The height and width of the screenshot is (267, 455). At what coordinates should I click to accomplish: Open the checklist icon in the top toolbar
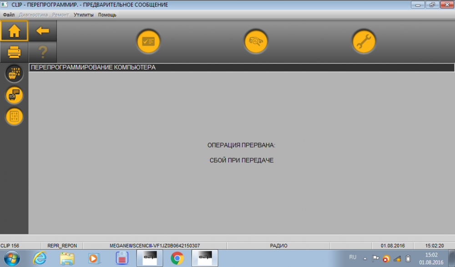149,41
